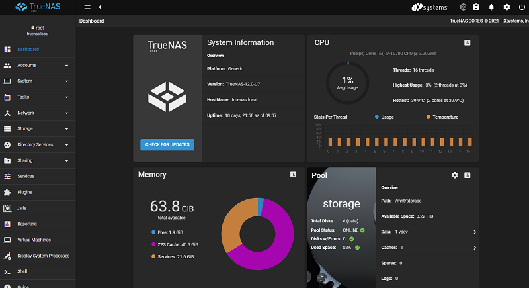Click the "HostName: truenas.local" line

click(x=232, y=99)
